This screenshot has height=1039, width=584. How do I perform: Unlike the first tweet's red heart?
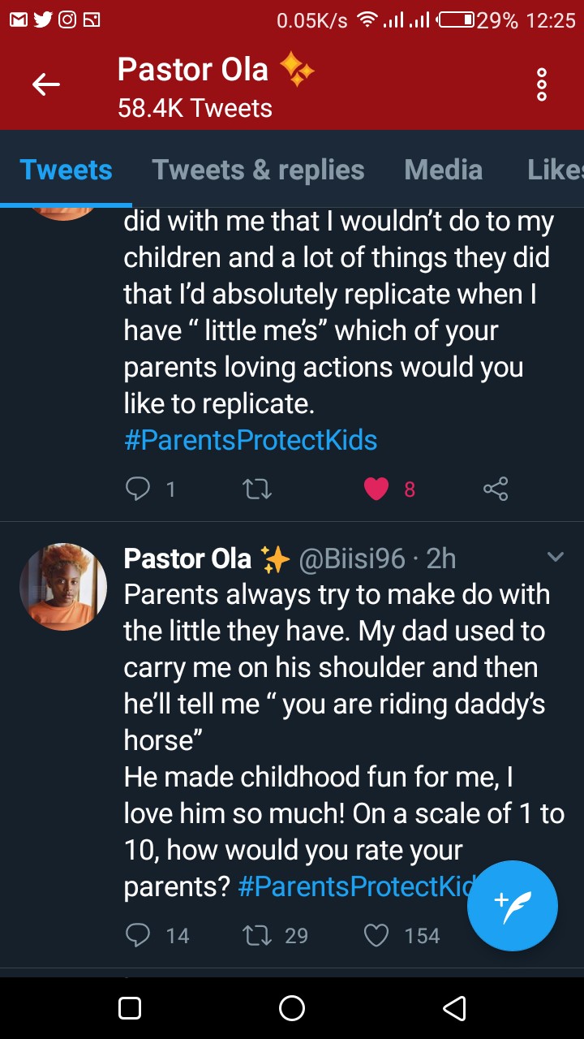click(x=376, y=489)
